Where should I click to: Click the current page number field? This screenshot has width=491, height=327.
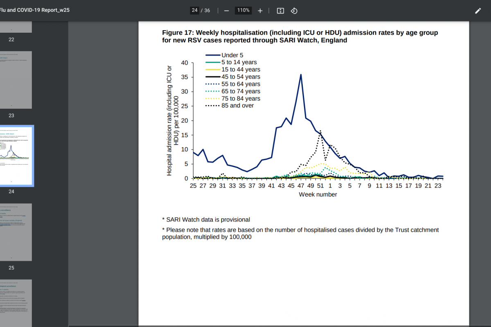click(194, 10)
